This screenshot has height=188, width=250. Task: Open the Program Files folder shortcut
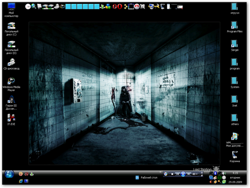pos(234,27)
